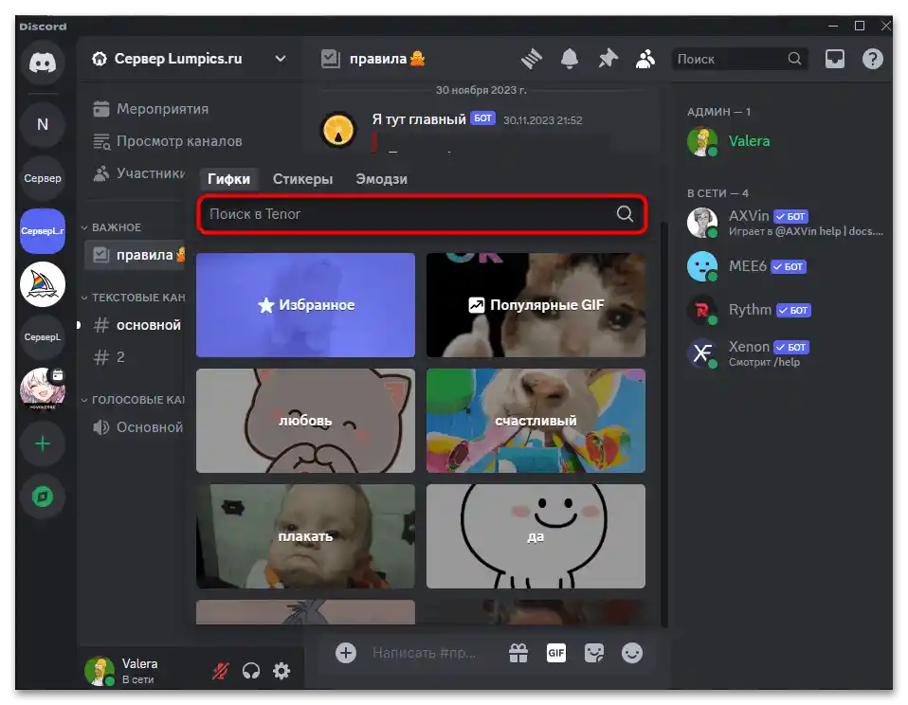Screen dimensions: 908x705
Task: Click the notification bell icon
Action: coord(570,59)
